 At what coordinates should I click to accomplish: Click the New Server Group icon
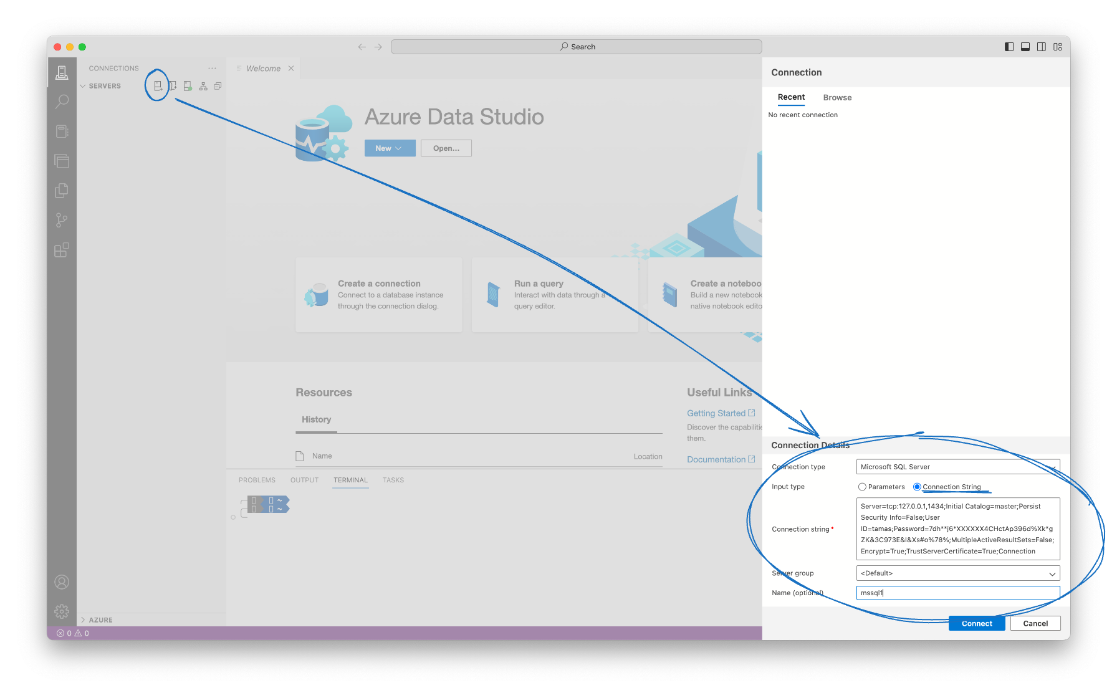click(173, 86)
